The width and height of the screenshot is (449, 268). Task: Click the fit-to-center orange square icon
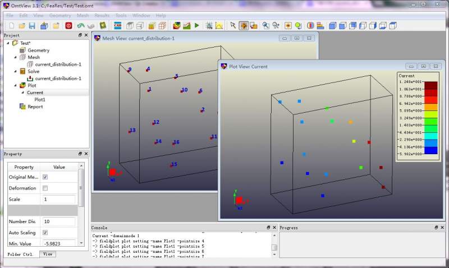tap(288, 26)
